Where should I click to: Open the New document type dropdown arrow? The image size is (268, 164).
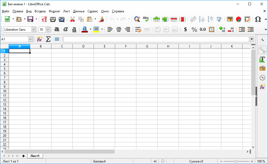click(x=13, y=19)
